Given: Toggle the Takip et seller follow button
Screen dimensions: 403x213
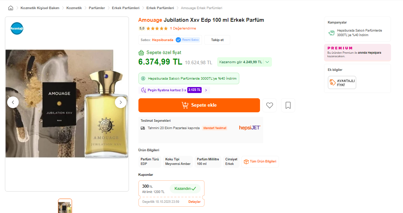Looking at the screenshot, I should [217, 40].
